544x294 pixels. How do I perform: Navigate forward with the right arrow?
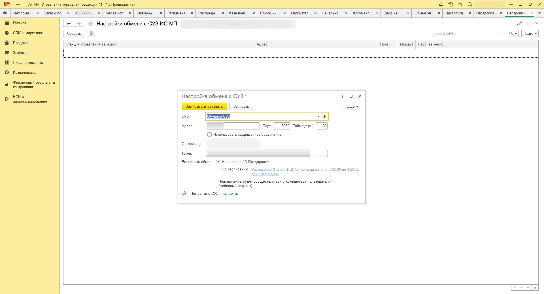tap(79, 24)
